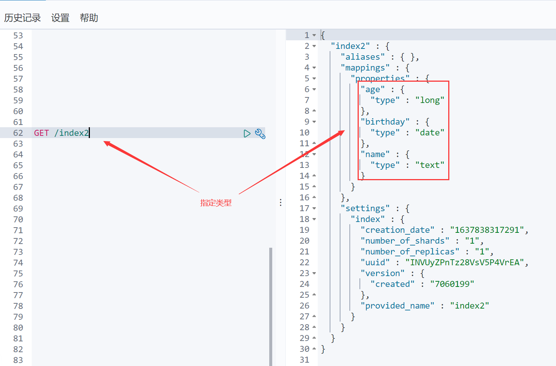The image size is (556, 366).
Task: Click the "date" type value
Action: [x=430, y=133]
